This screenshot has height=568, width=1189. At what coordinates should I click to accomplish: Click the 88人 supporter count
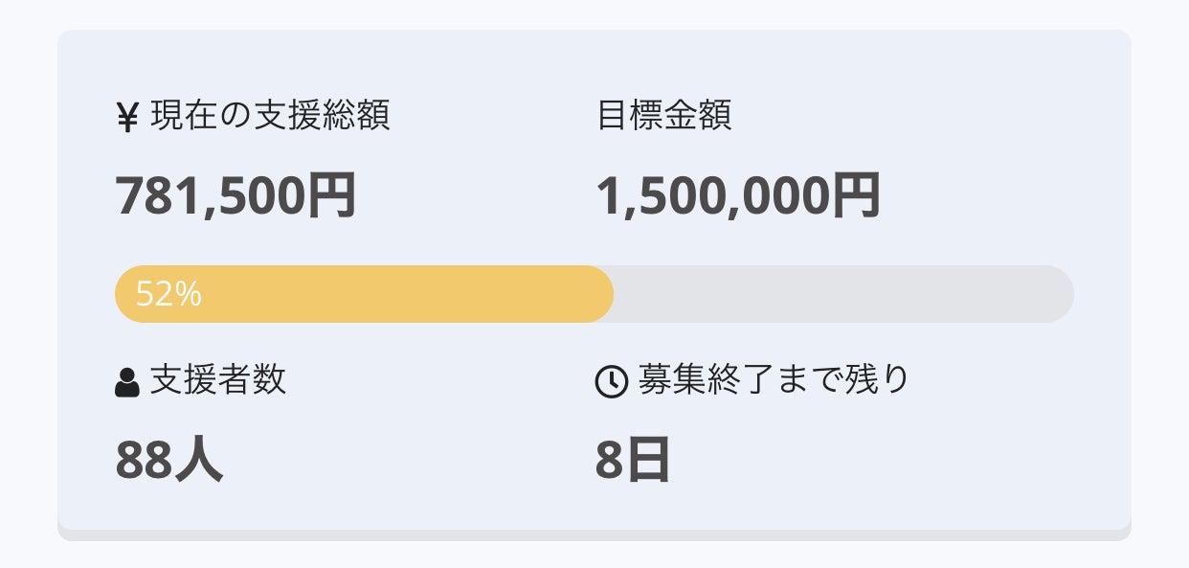[168, 461]
